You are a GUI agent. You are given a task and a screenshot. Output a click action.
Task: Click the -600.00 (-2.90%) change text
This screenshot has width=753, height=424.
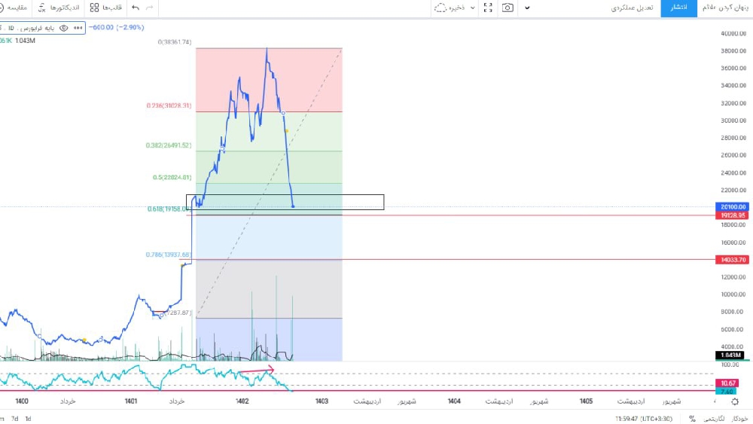117,27
